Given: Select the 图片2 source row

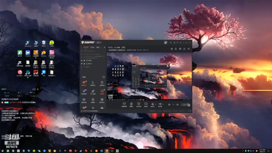Looking at the screenshot, I should coord(93,64).
